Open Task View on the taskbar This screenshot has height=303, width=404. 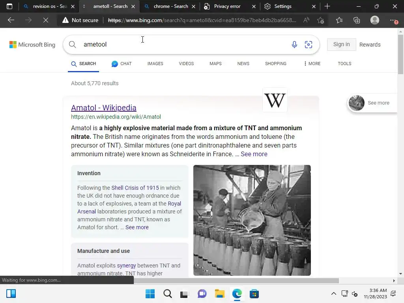(184, 294)
